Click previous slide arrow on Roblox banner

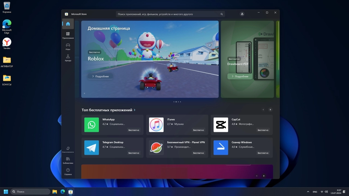tap(84, 93)
